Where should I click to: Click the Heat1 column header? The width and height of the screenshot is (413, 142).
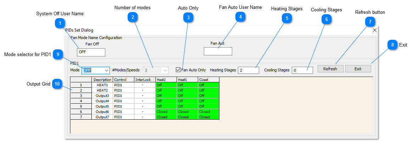pyautogui.click(x=188, y=80)
